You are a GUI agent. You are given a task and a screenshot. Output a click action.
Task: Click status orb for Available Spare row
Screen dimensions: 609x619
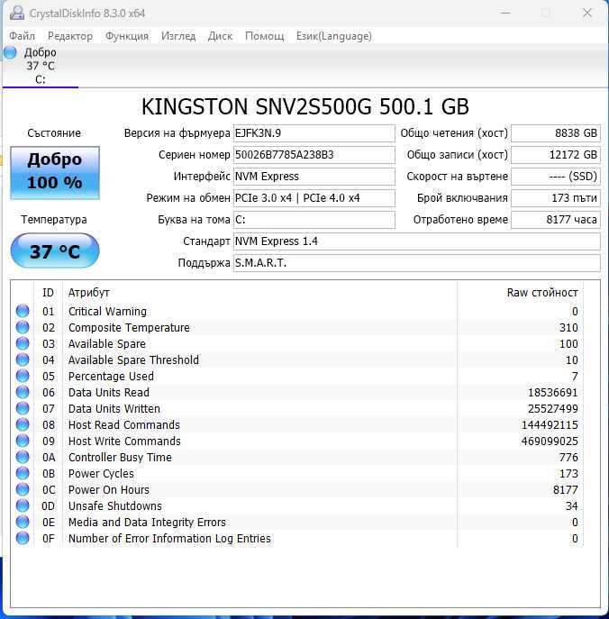tap(23, 343)
